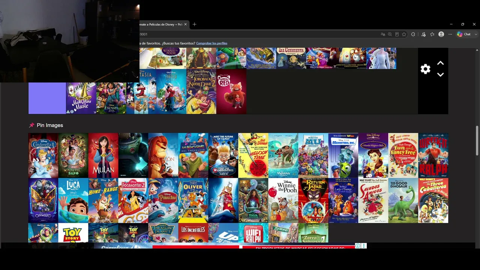
Task: Open the Copilot Chat button
Action: (x=464, y=34)
